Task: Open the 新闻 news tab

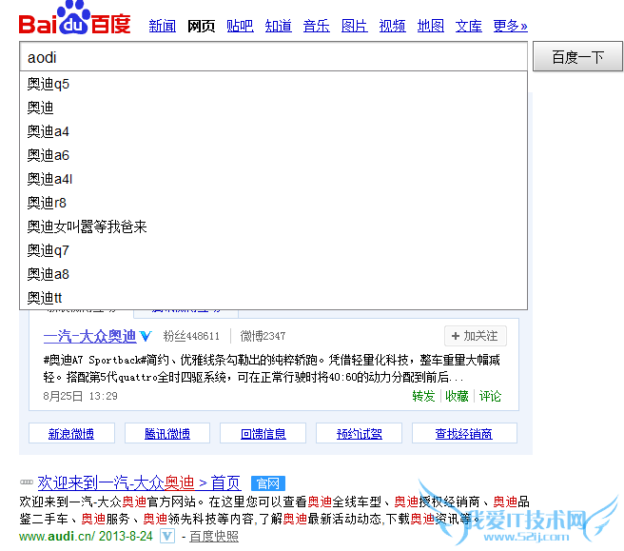Action: [x=163, y=26]
